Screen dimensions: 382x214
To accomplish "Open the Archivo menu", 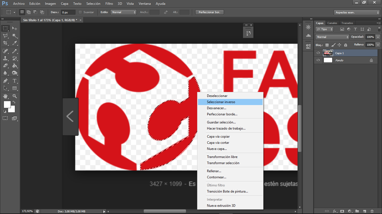I will pyautogui.click(x=19, y=4).
